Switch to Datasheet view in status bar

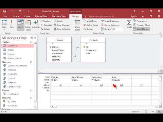point(146,111)
